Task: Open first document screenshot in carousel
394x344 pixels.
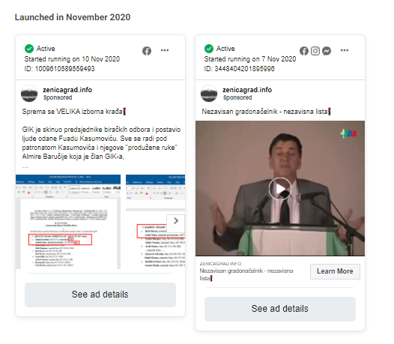Action: click(x=68, y=222)
